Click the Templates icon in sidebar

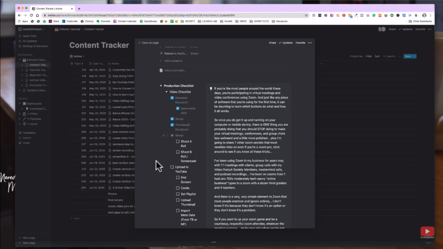point(20,133)
